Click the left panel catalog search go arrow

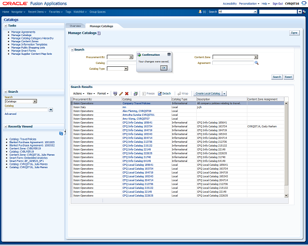tap(51, 110)
